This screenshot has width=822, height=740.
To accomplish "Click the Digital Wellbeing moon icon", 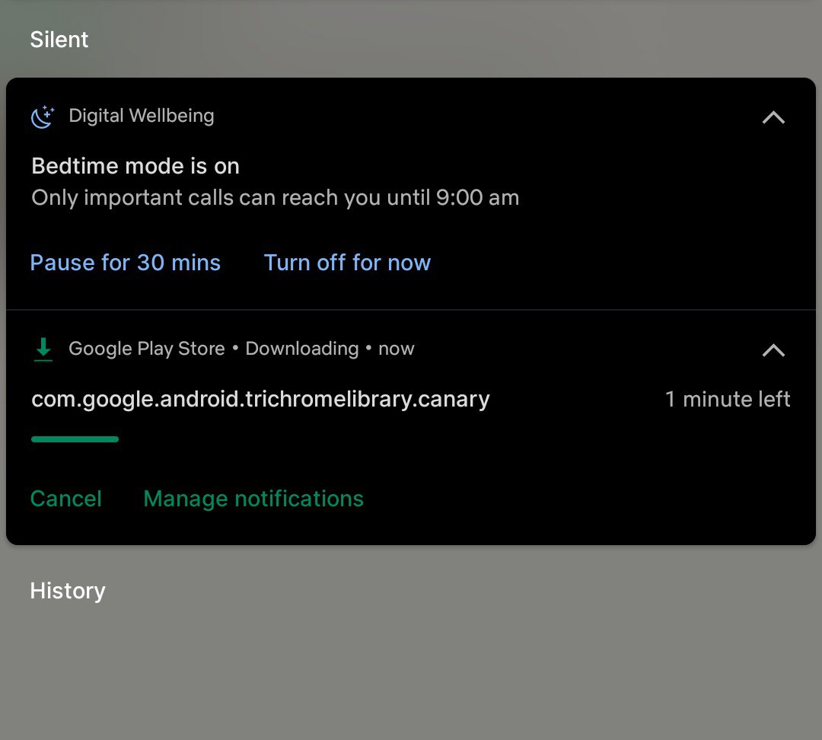I will pyautogui.click(x=43, y=116).
